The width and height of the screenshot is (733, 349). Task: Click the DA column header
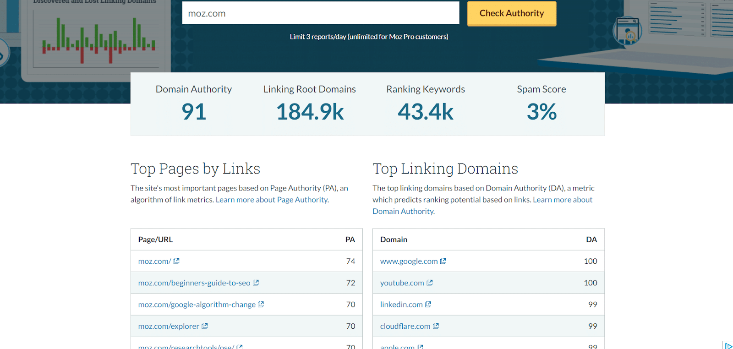click(591, 240)
